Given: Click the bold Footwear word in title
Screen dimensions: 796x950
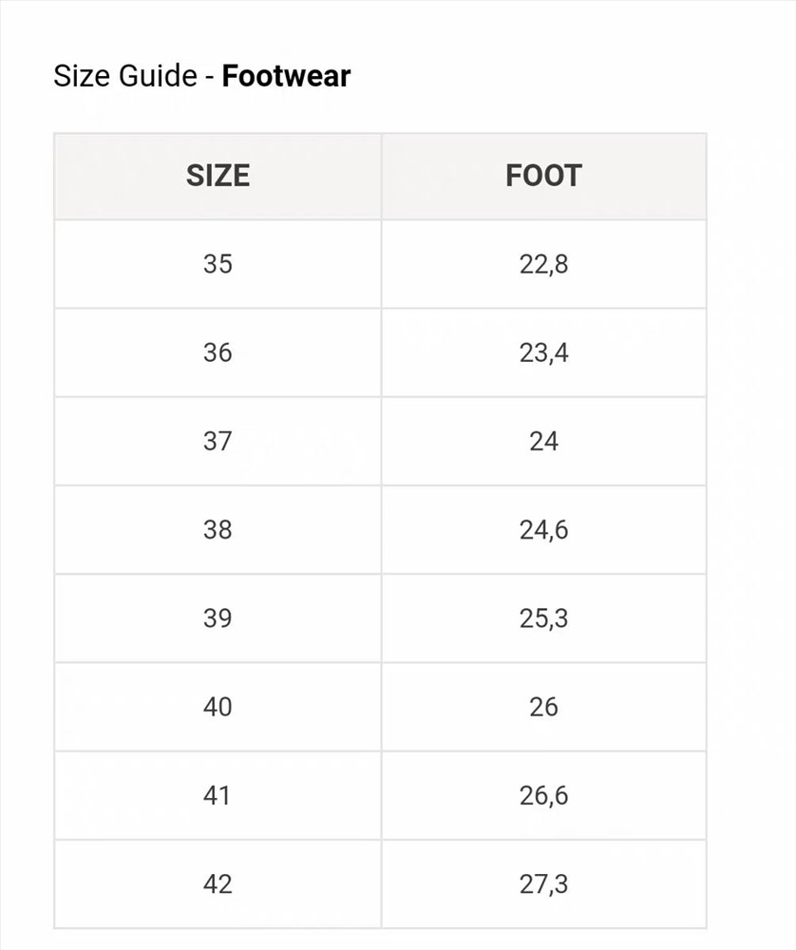Looking at the screenshot, I should [x=286, y=76].
